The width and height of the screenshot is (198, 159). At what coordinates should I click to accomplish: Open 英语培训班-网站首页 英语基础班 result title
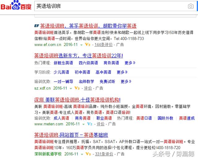pyautogui.click(x=71, y=135)
